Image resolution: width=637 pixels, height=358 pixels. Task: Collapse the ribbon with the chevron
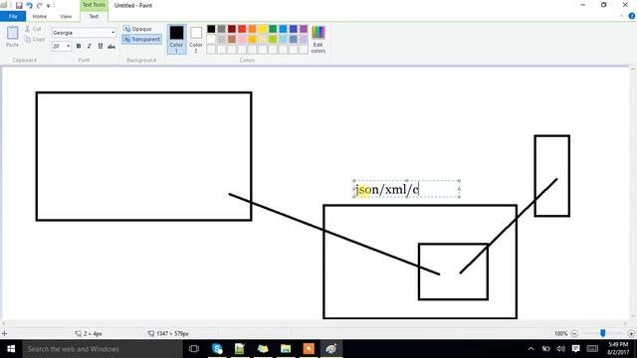tap(621, 16)
